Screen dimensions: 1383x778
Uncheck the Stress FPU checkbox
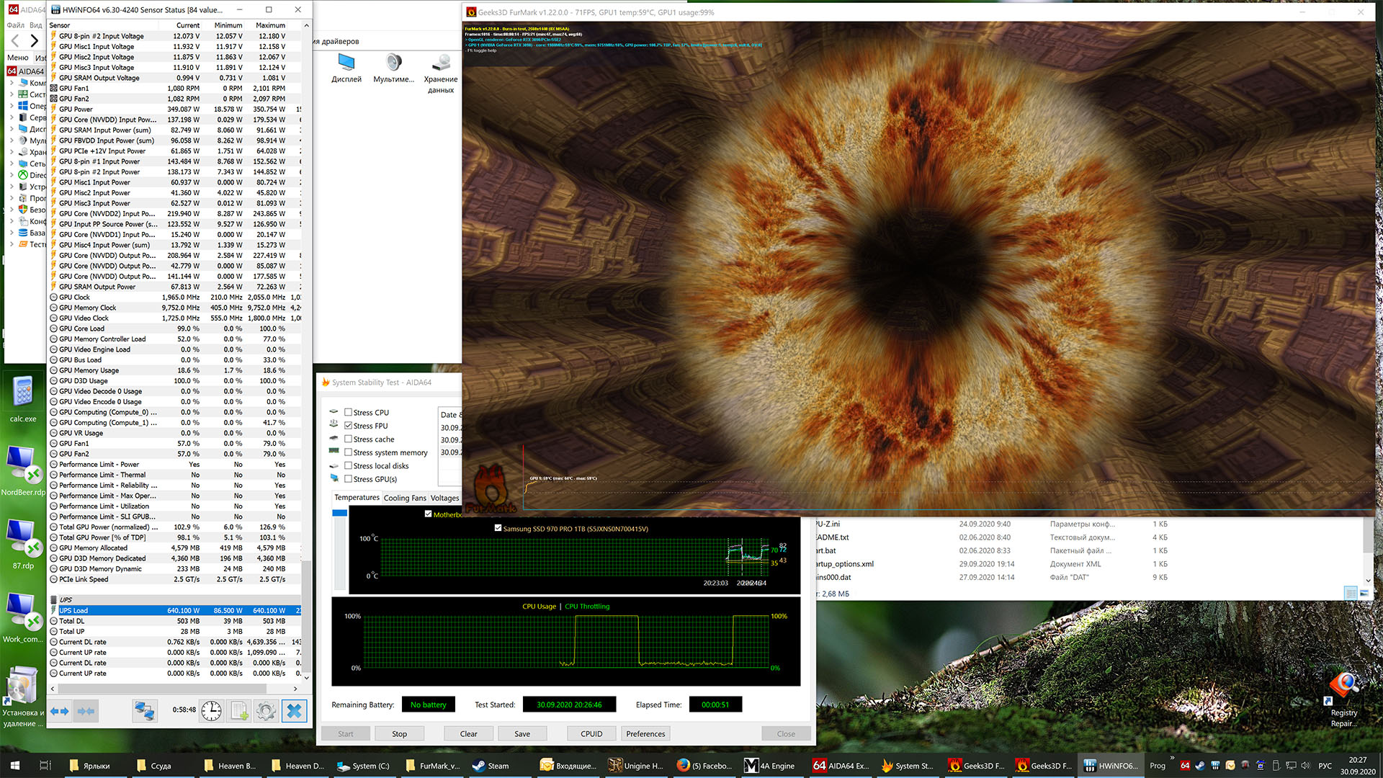349,426
